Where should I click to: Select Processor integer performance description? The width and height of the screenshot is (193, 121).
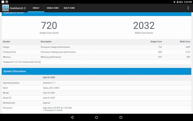point(55,47)
